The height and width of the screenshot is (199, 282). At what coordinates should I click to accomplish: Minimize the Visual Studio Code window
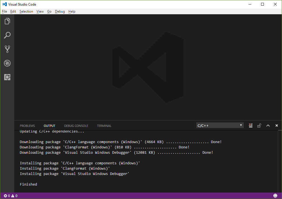pos(250,4)
